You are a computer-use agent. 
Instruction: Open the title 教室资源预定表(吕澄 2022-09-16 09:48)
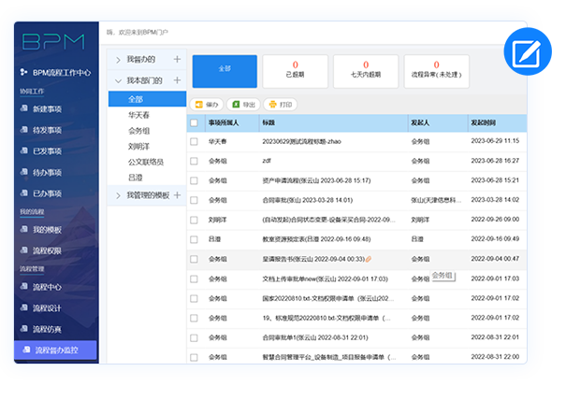pyautogui.click(x=316, y=239)
